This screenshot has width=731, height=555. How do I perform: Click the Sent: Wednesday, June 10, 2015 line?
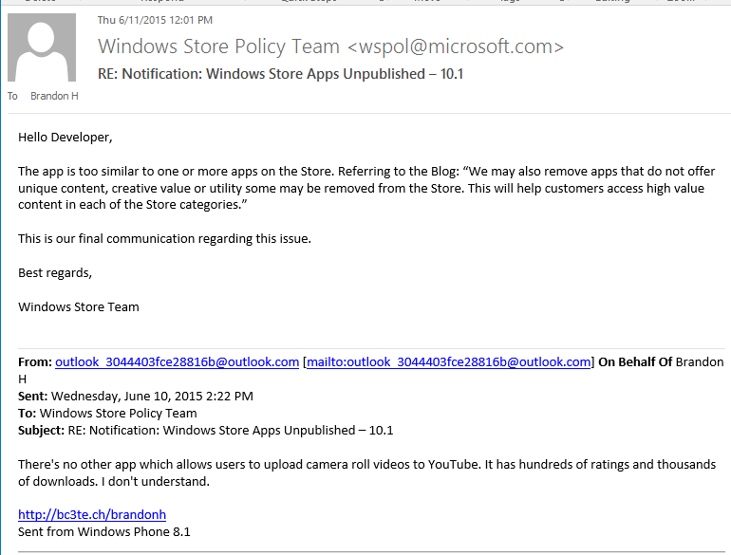[x=136, y=397]
